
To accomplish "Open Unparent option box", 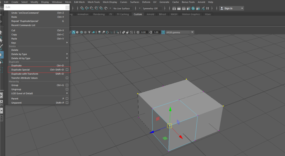I will click(x=67, y=103).
